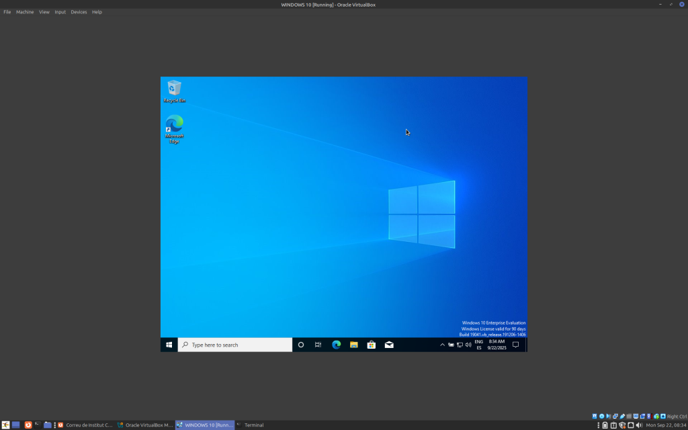Image resolution: width=688 pixels, height=430 pixels.
Task: Open Windows volume control speaker icon
Action: pyautogui.click(x=468, y=345)
